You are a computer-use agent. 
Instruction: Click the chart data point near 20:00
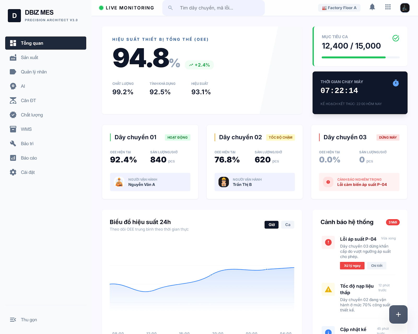211,275
